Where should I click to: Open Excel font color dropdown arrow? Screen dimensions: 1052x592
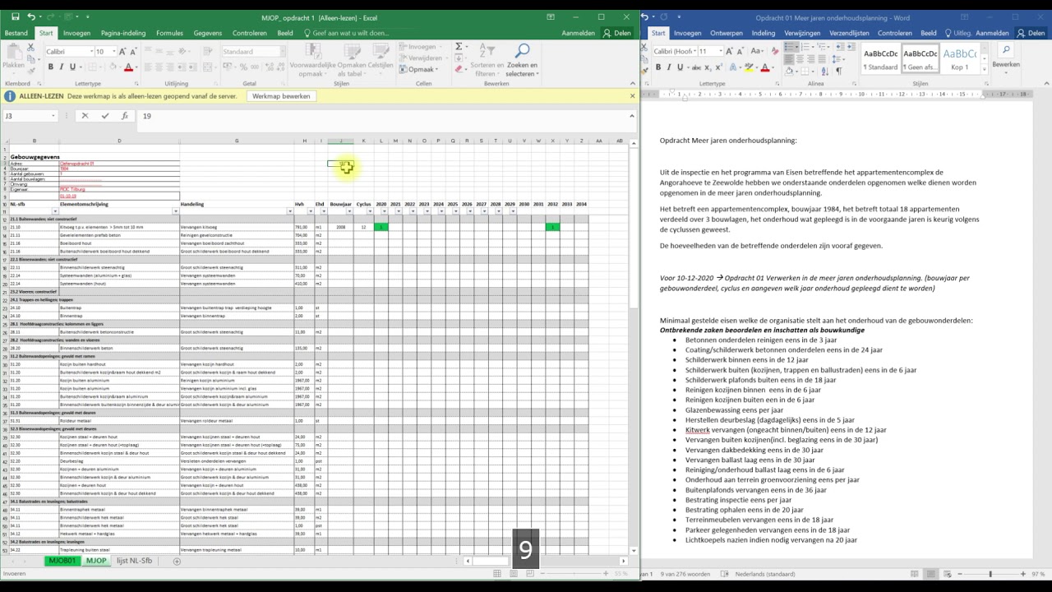point(137,67)
